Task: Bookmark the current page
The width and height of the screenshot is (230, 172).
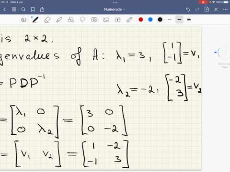Action: click(x=33, y=10)
